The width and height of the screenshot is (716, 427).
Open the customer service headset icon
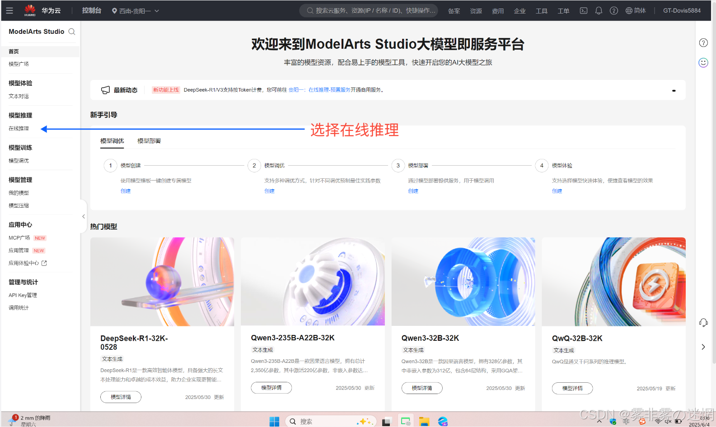(703, 322)
